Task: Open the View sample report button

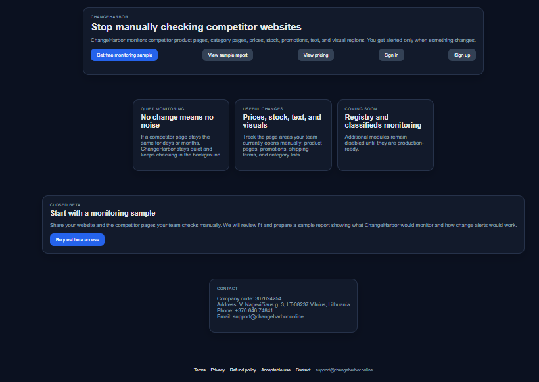Action: click(227, 55)
